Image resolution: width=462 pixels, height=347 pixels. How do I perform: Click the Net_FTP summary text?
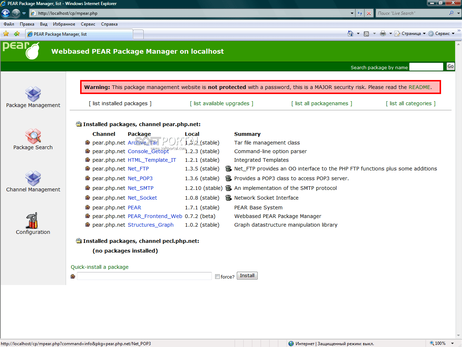click(x=336, y=169)
